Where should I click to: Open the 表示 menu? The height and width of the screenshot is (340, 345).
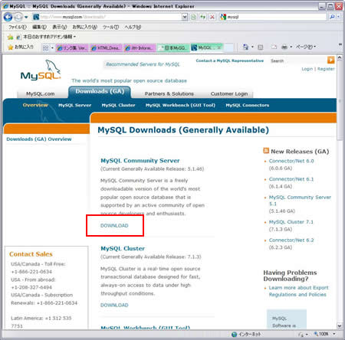pos(59,27)
